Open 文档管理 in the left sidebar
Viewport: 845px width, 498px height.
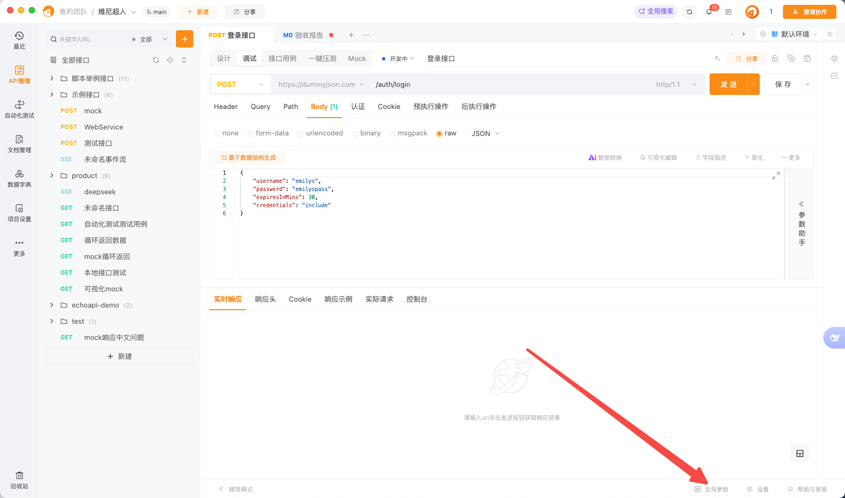[19, 144]
